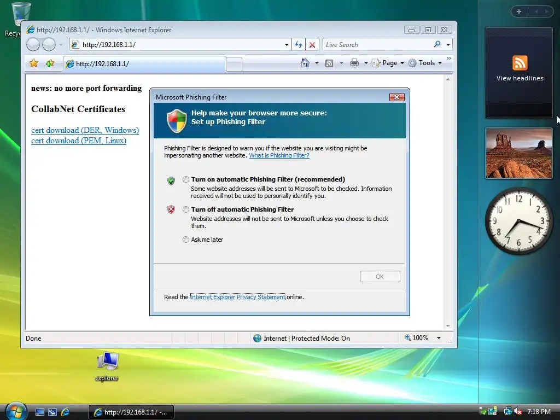Click the Back navigation button

coord(33,45)
